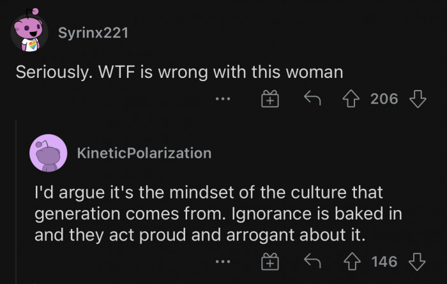Upvote KineticPolarization's reply

(x=352, y=262)
